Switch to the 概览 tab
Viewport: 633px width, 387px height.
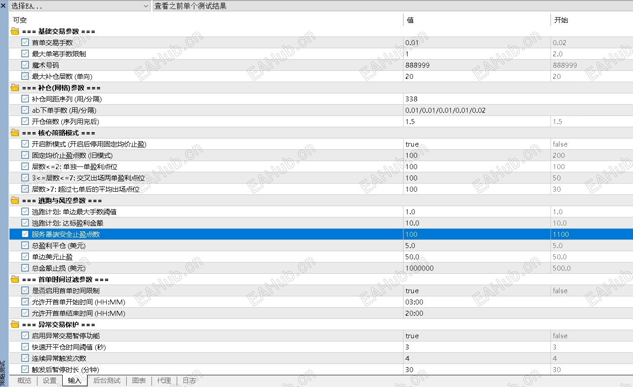pos(24,381)
